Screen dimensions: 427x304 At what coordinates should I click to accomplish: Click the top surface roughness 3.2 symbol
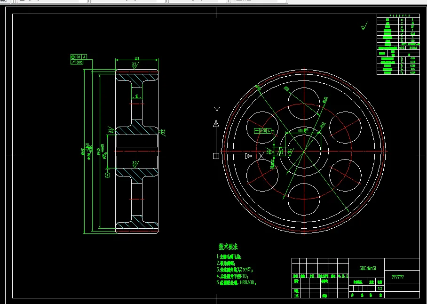(135, 65)
